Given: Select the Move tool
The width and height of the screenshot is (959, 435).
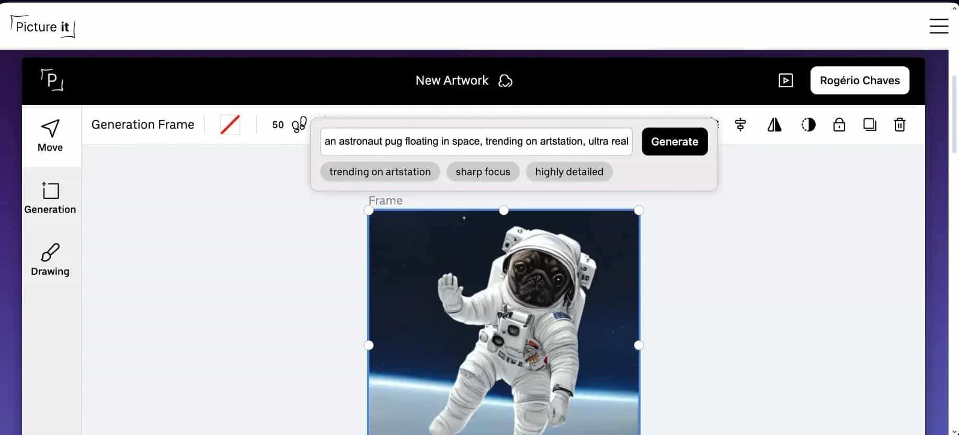Looking at the screenshot, I should (x=50, y=135).
